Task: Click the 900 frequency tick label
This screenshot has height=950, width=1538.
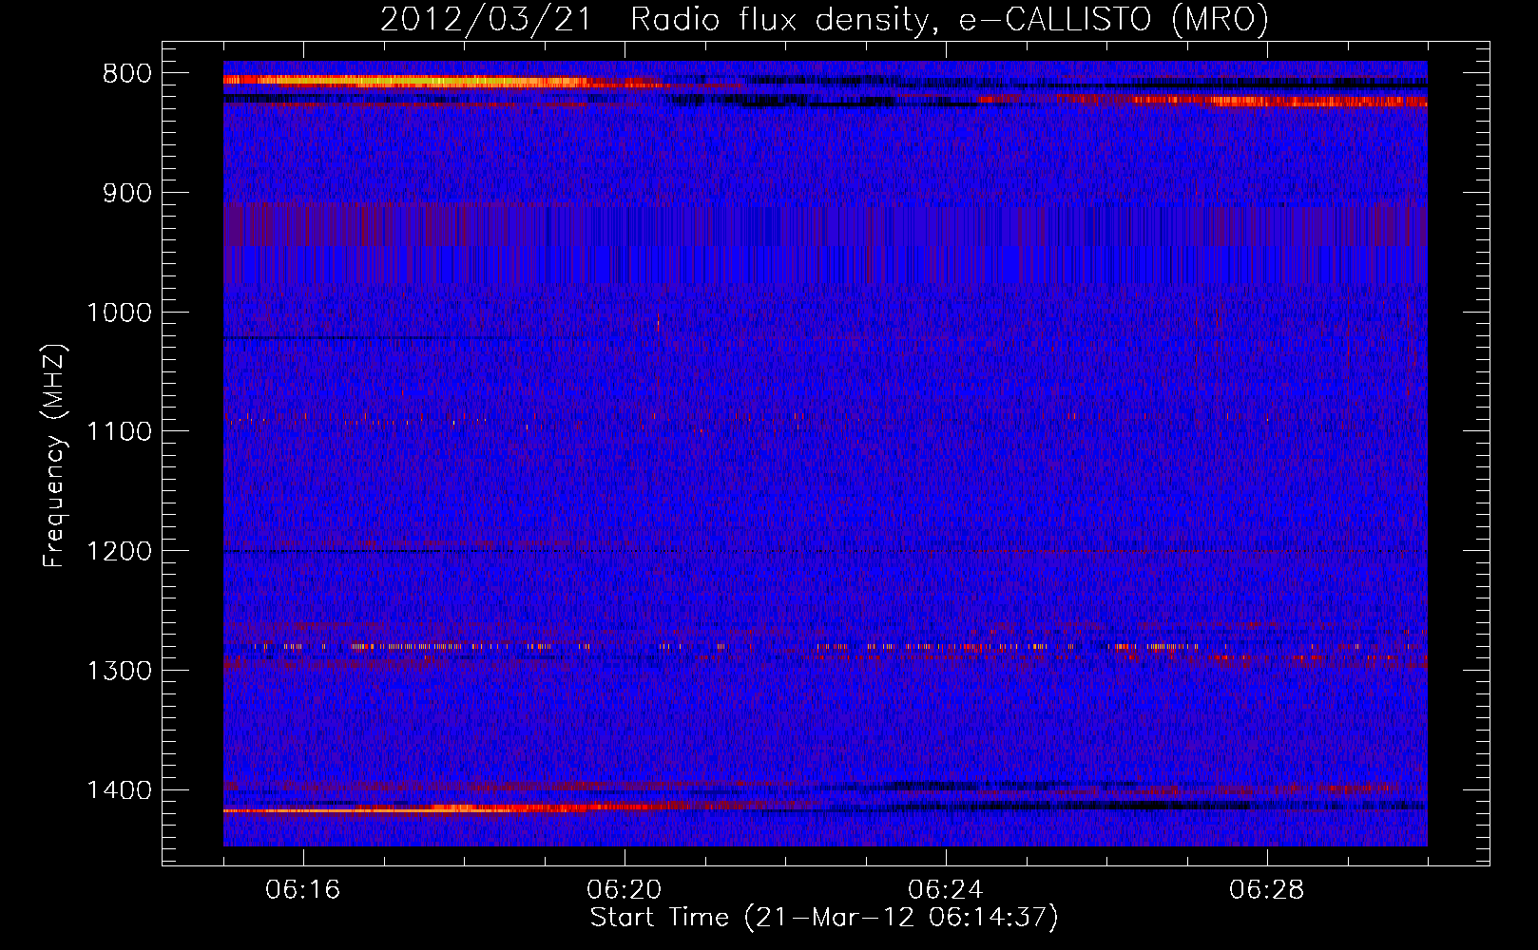Action: click(x=126, y=193)
